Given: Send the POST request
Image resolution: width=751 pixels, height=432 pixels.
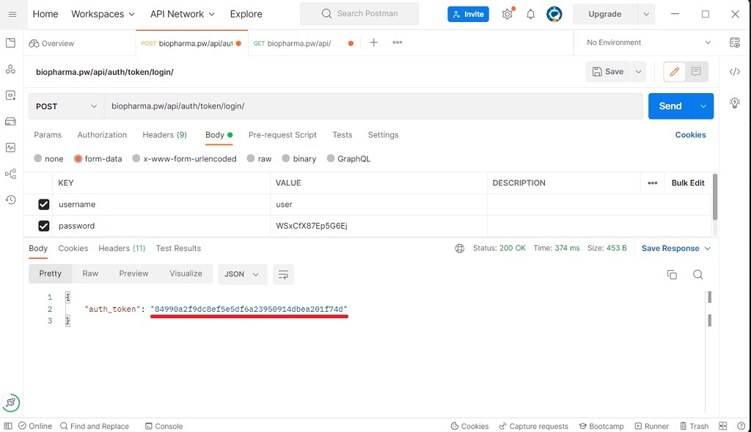Looking at the screenshot, I should click(x=670, y=106).
